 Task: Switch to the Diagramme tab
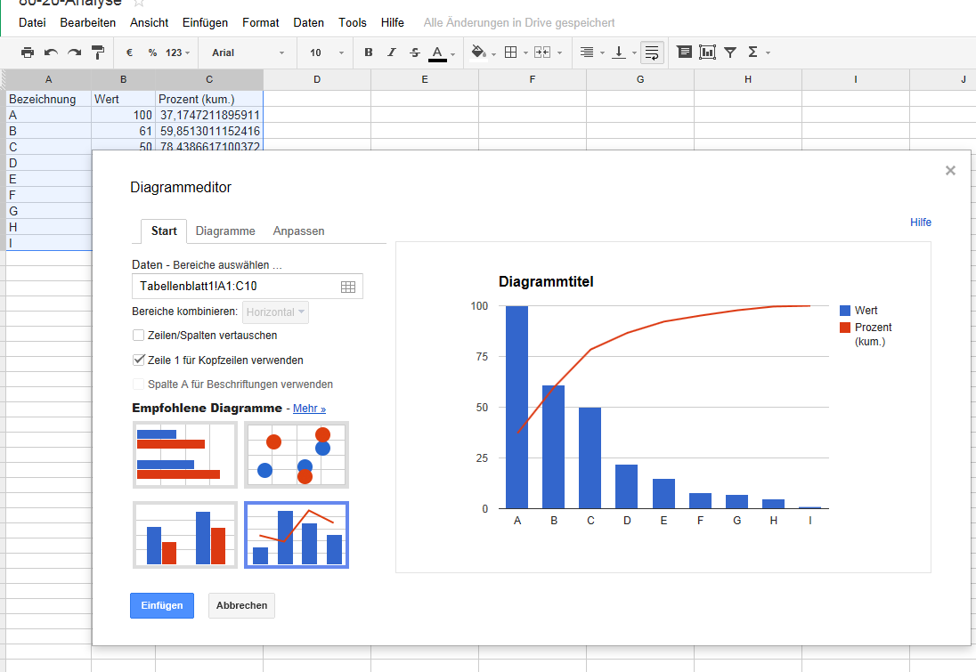[225, 231]
